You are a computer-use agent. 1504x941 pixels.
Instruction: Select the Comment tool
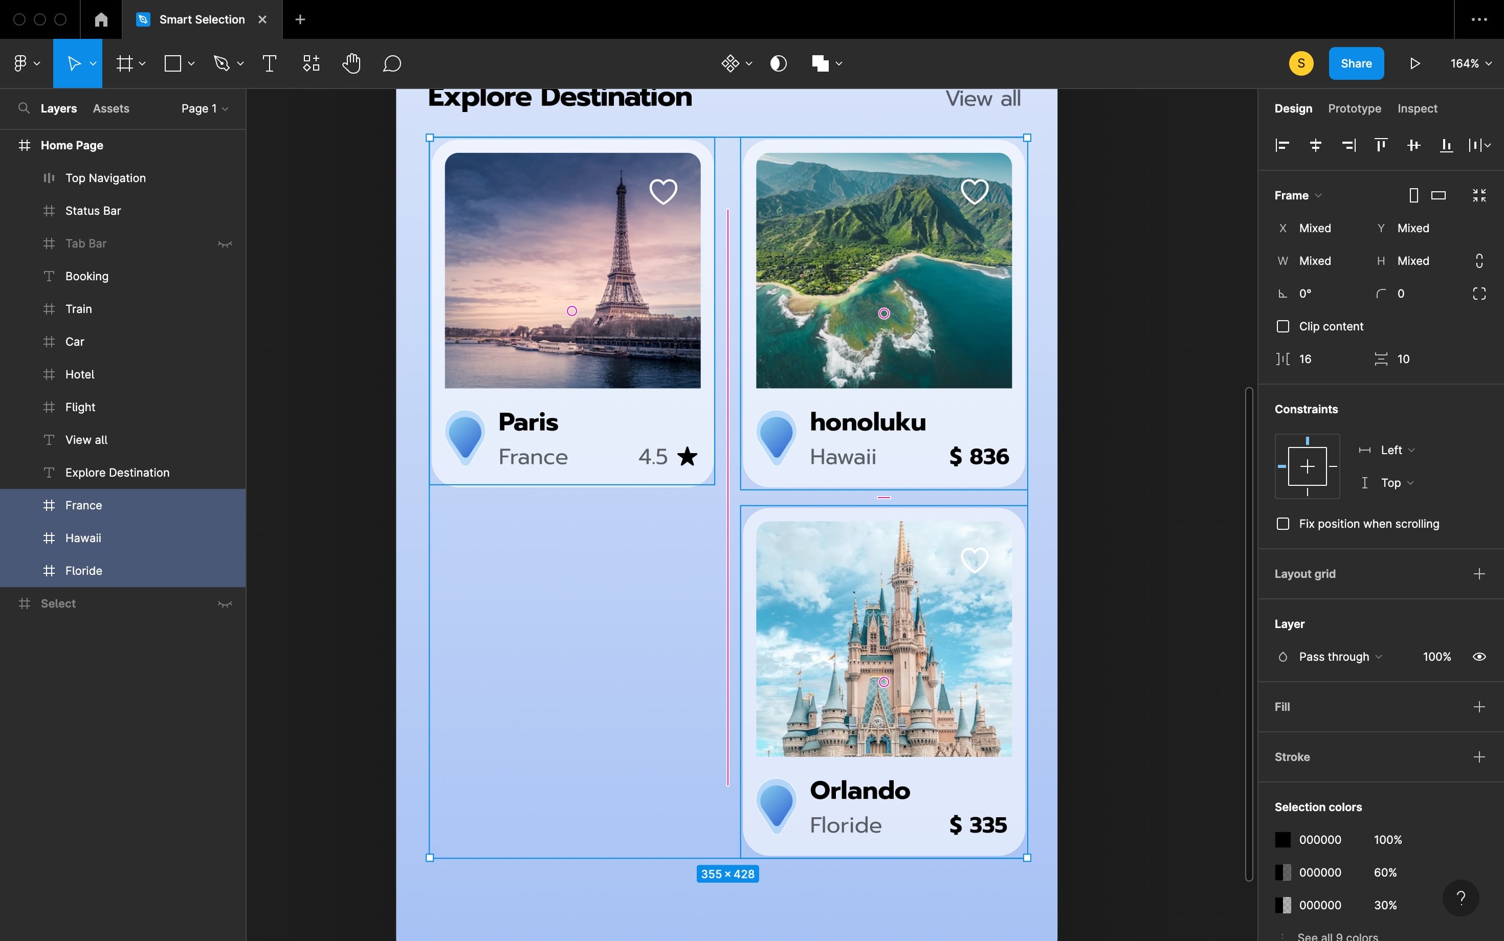coord(391,63)
